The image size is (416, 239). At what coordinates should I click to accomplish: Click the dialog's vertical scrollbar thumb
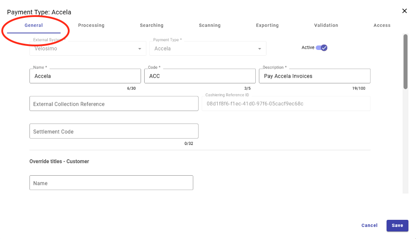(x=405, y=62)
